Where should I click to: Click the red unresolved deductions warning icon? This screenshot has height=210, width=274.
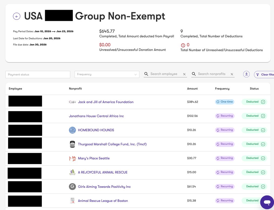point(183,45)
